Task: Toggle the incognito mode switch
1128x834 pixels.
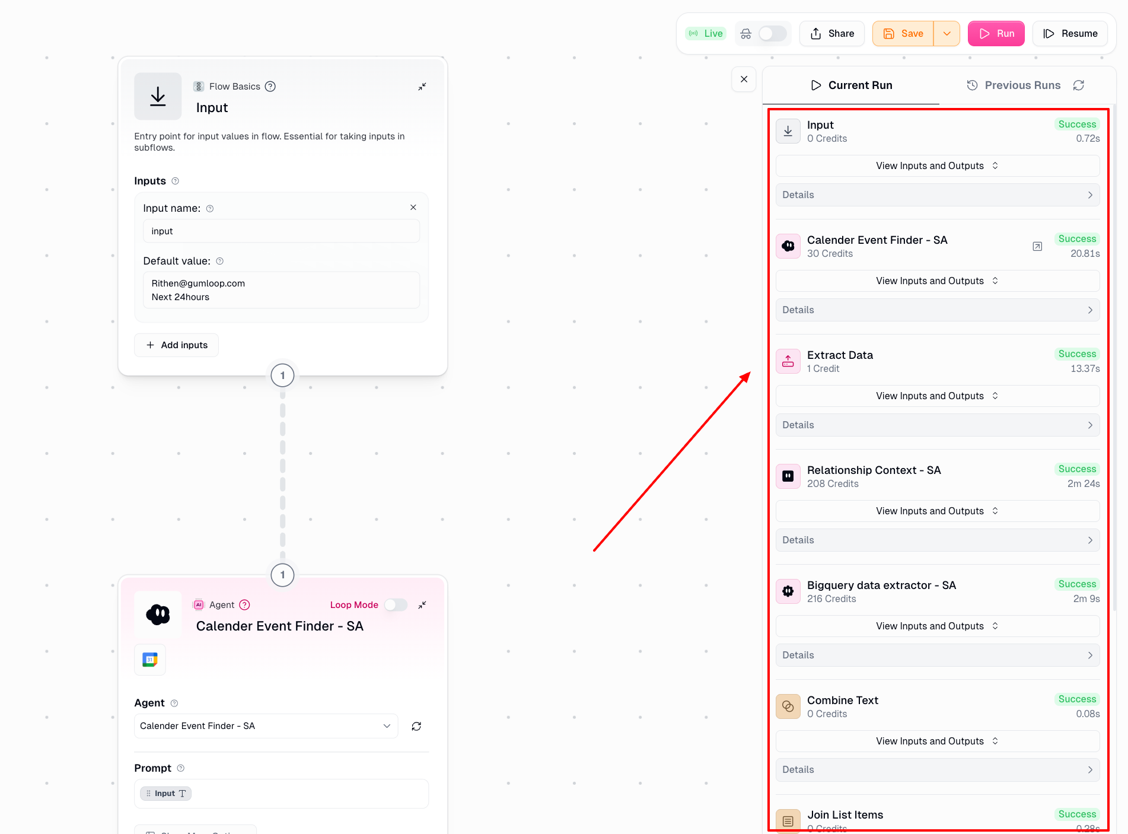Action: (x=772, y=34)
